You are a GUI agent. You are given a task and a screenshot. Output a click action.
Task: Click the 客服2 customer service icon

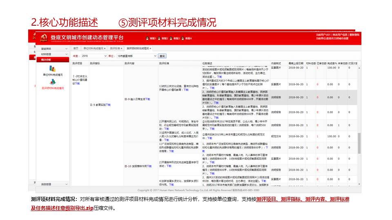[159, 38]
